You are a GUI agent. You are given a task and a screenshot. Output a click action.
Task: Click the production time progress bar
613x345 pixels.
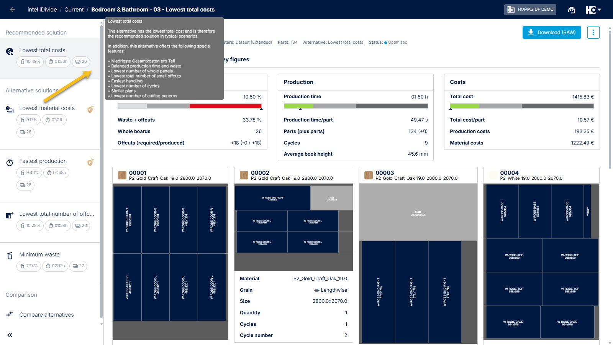(355, 106)
